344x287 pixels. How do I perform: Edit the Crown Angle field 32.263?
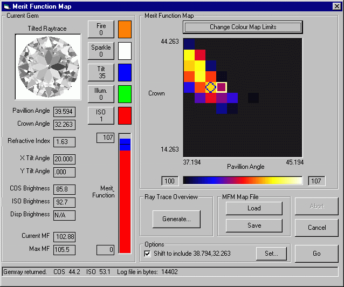64,125
